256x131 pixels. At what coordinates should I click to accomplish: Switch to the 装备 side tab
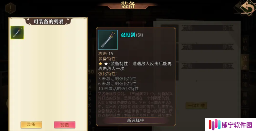[x=245, y=63]
